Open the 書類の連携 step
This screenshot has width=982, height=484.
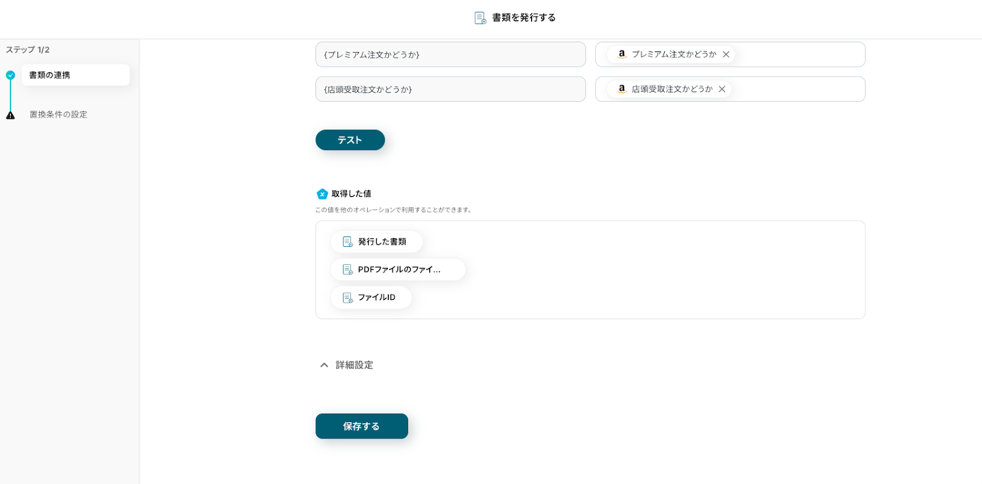pos(75,75)
